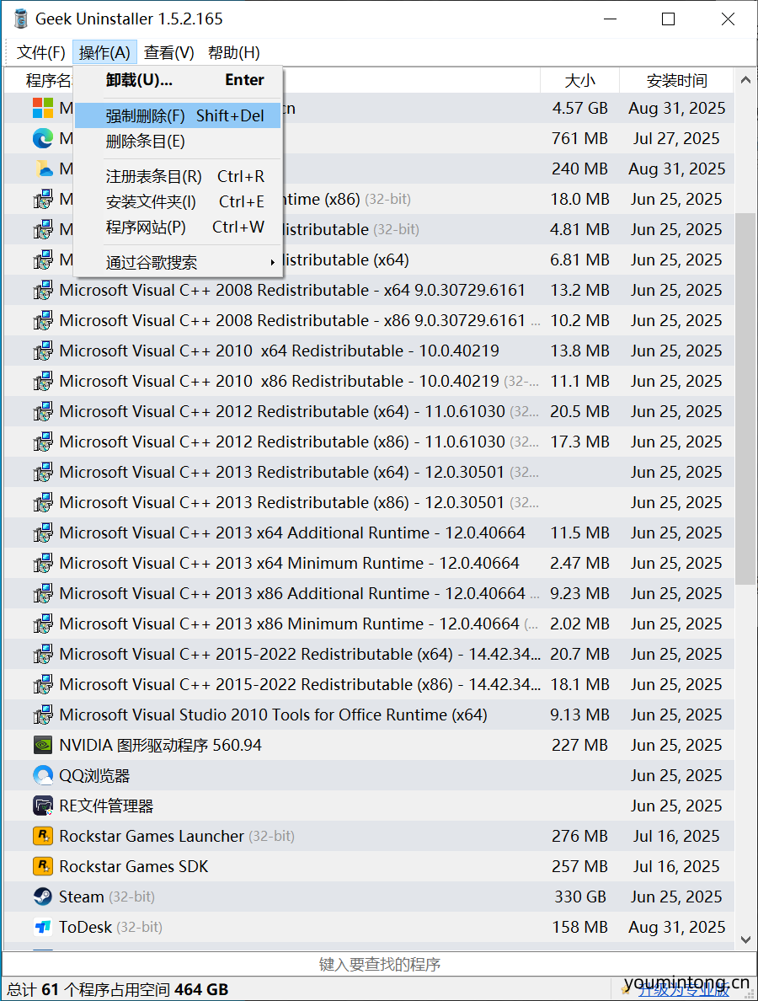Click the Rockstar Games SDK icon
This screenshot has height=1001, width=758.
pyautogui.click(x=43, y=866)
